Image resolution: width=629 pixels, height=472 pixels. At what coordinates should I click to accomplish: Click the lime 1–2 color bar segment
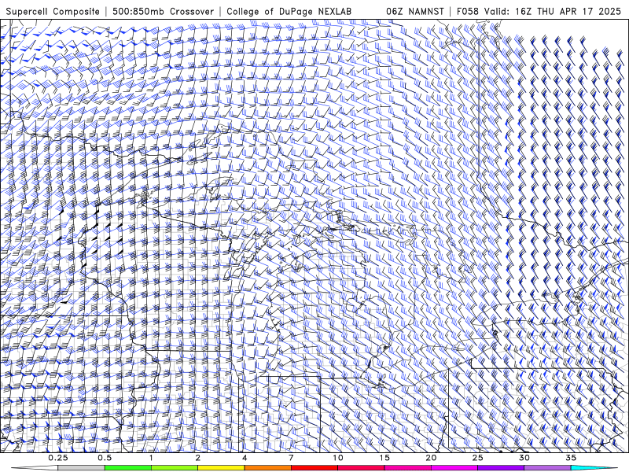(175, 468)
